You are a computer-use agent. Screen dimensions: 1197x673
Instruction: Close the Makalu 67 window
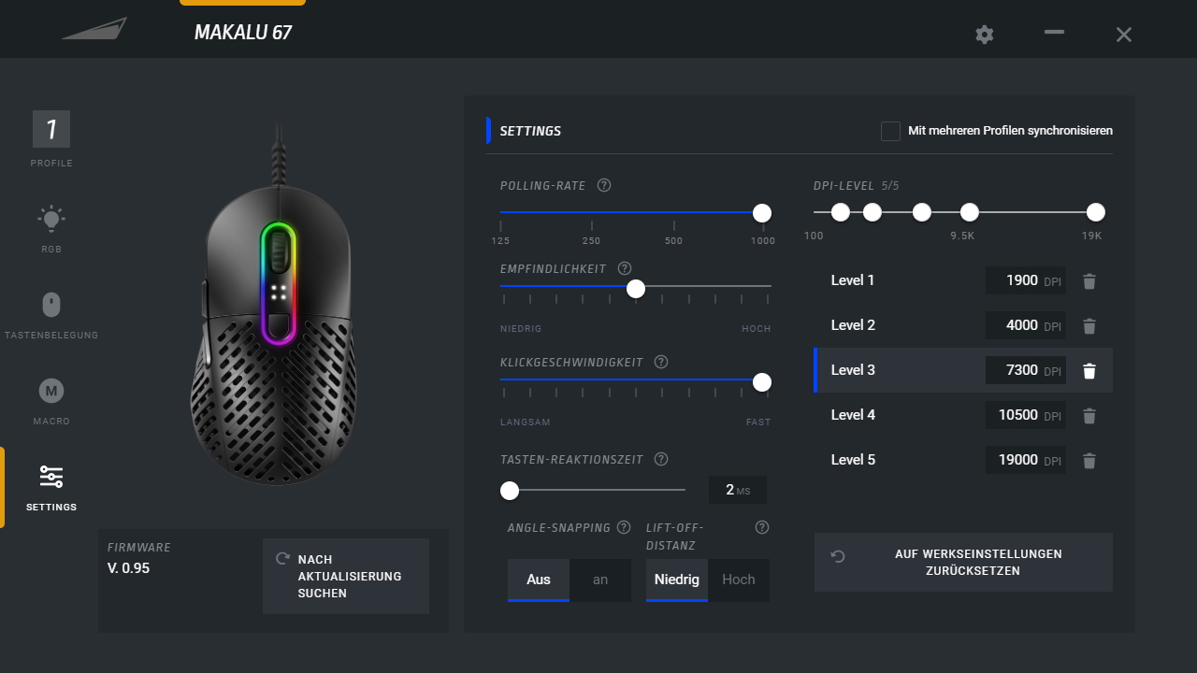coord(1124,35)
